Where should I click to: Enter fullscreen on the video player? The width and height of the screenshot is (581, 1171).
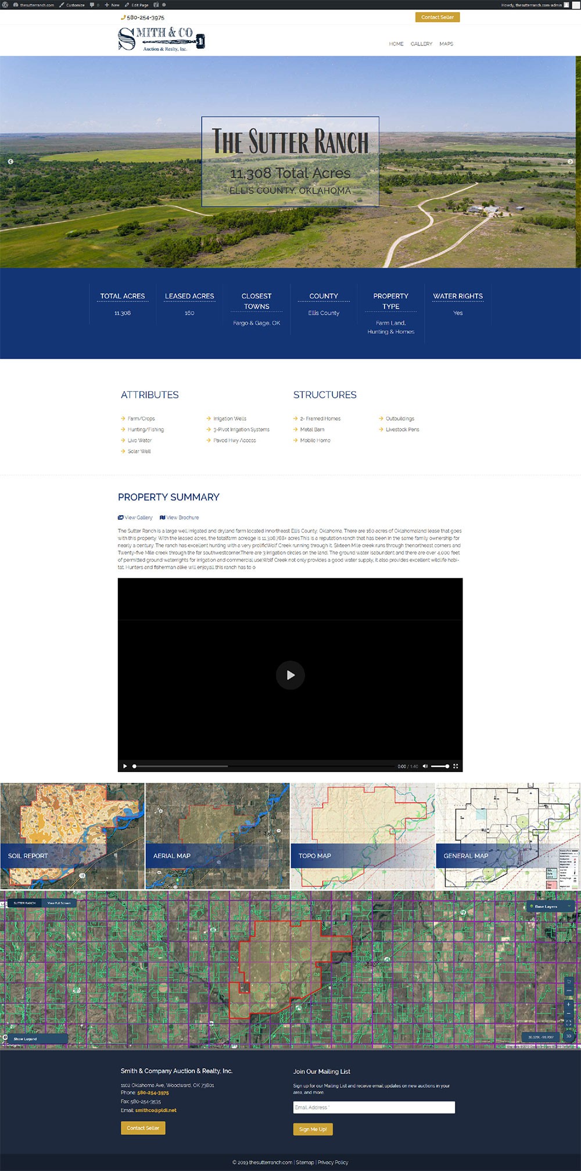(456, 766)
